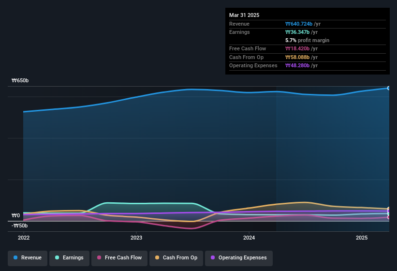This screenshot has width=397, height=271.
Task: Click the ₩650b y-axis label
Action: [20, 80]
